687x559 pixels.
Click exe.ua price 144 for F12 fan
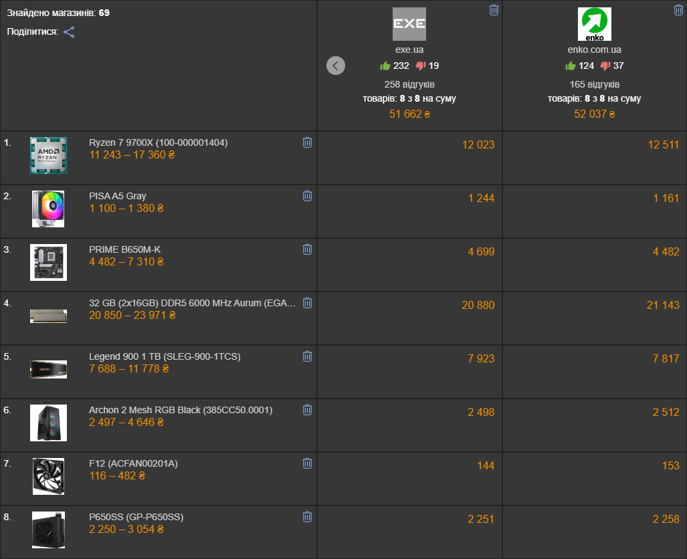486,465
